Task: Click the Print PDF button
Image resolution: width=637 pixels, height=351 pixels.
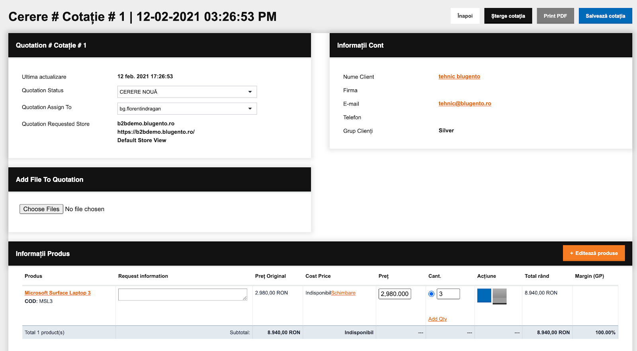Action: pos(555,16)
